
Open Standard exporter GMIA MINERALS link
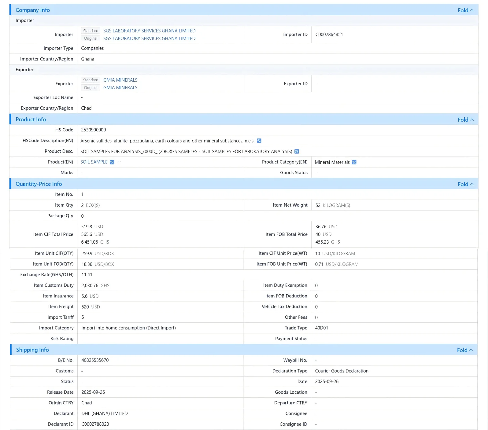pyautogui.click(x=120, y=80)
